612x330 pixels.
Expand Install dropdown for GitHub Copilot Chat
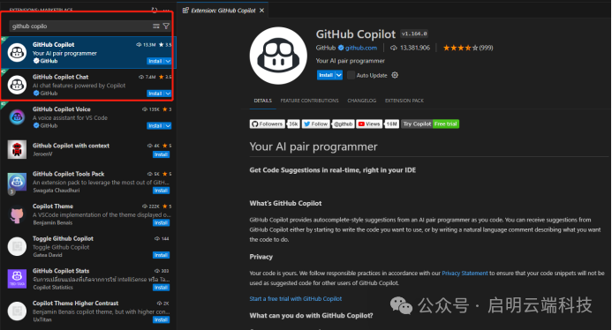(168, 94)
